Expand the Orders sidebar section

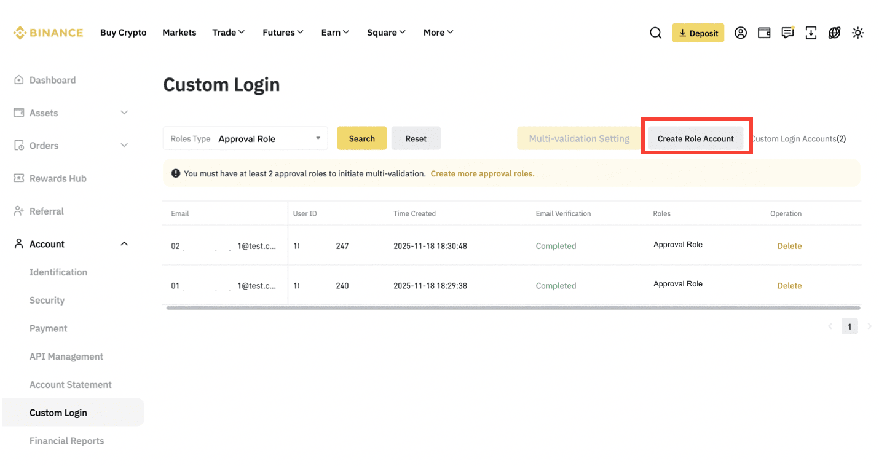point(124,146)
